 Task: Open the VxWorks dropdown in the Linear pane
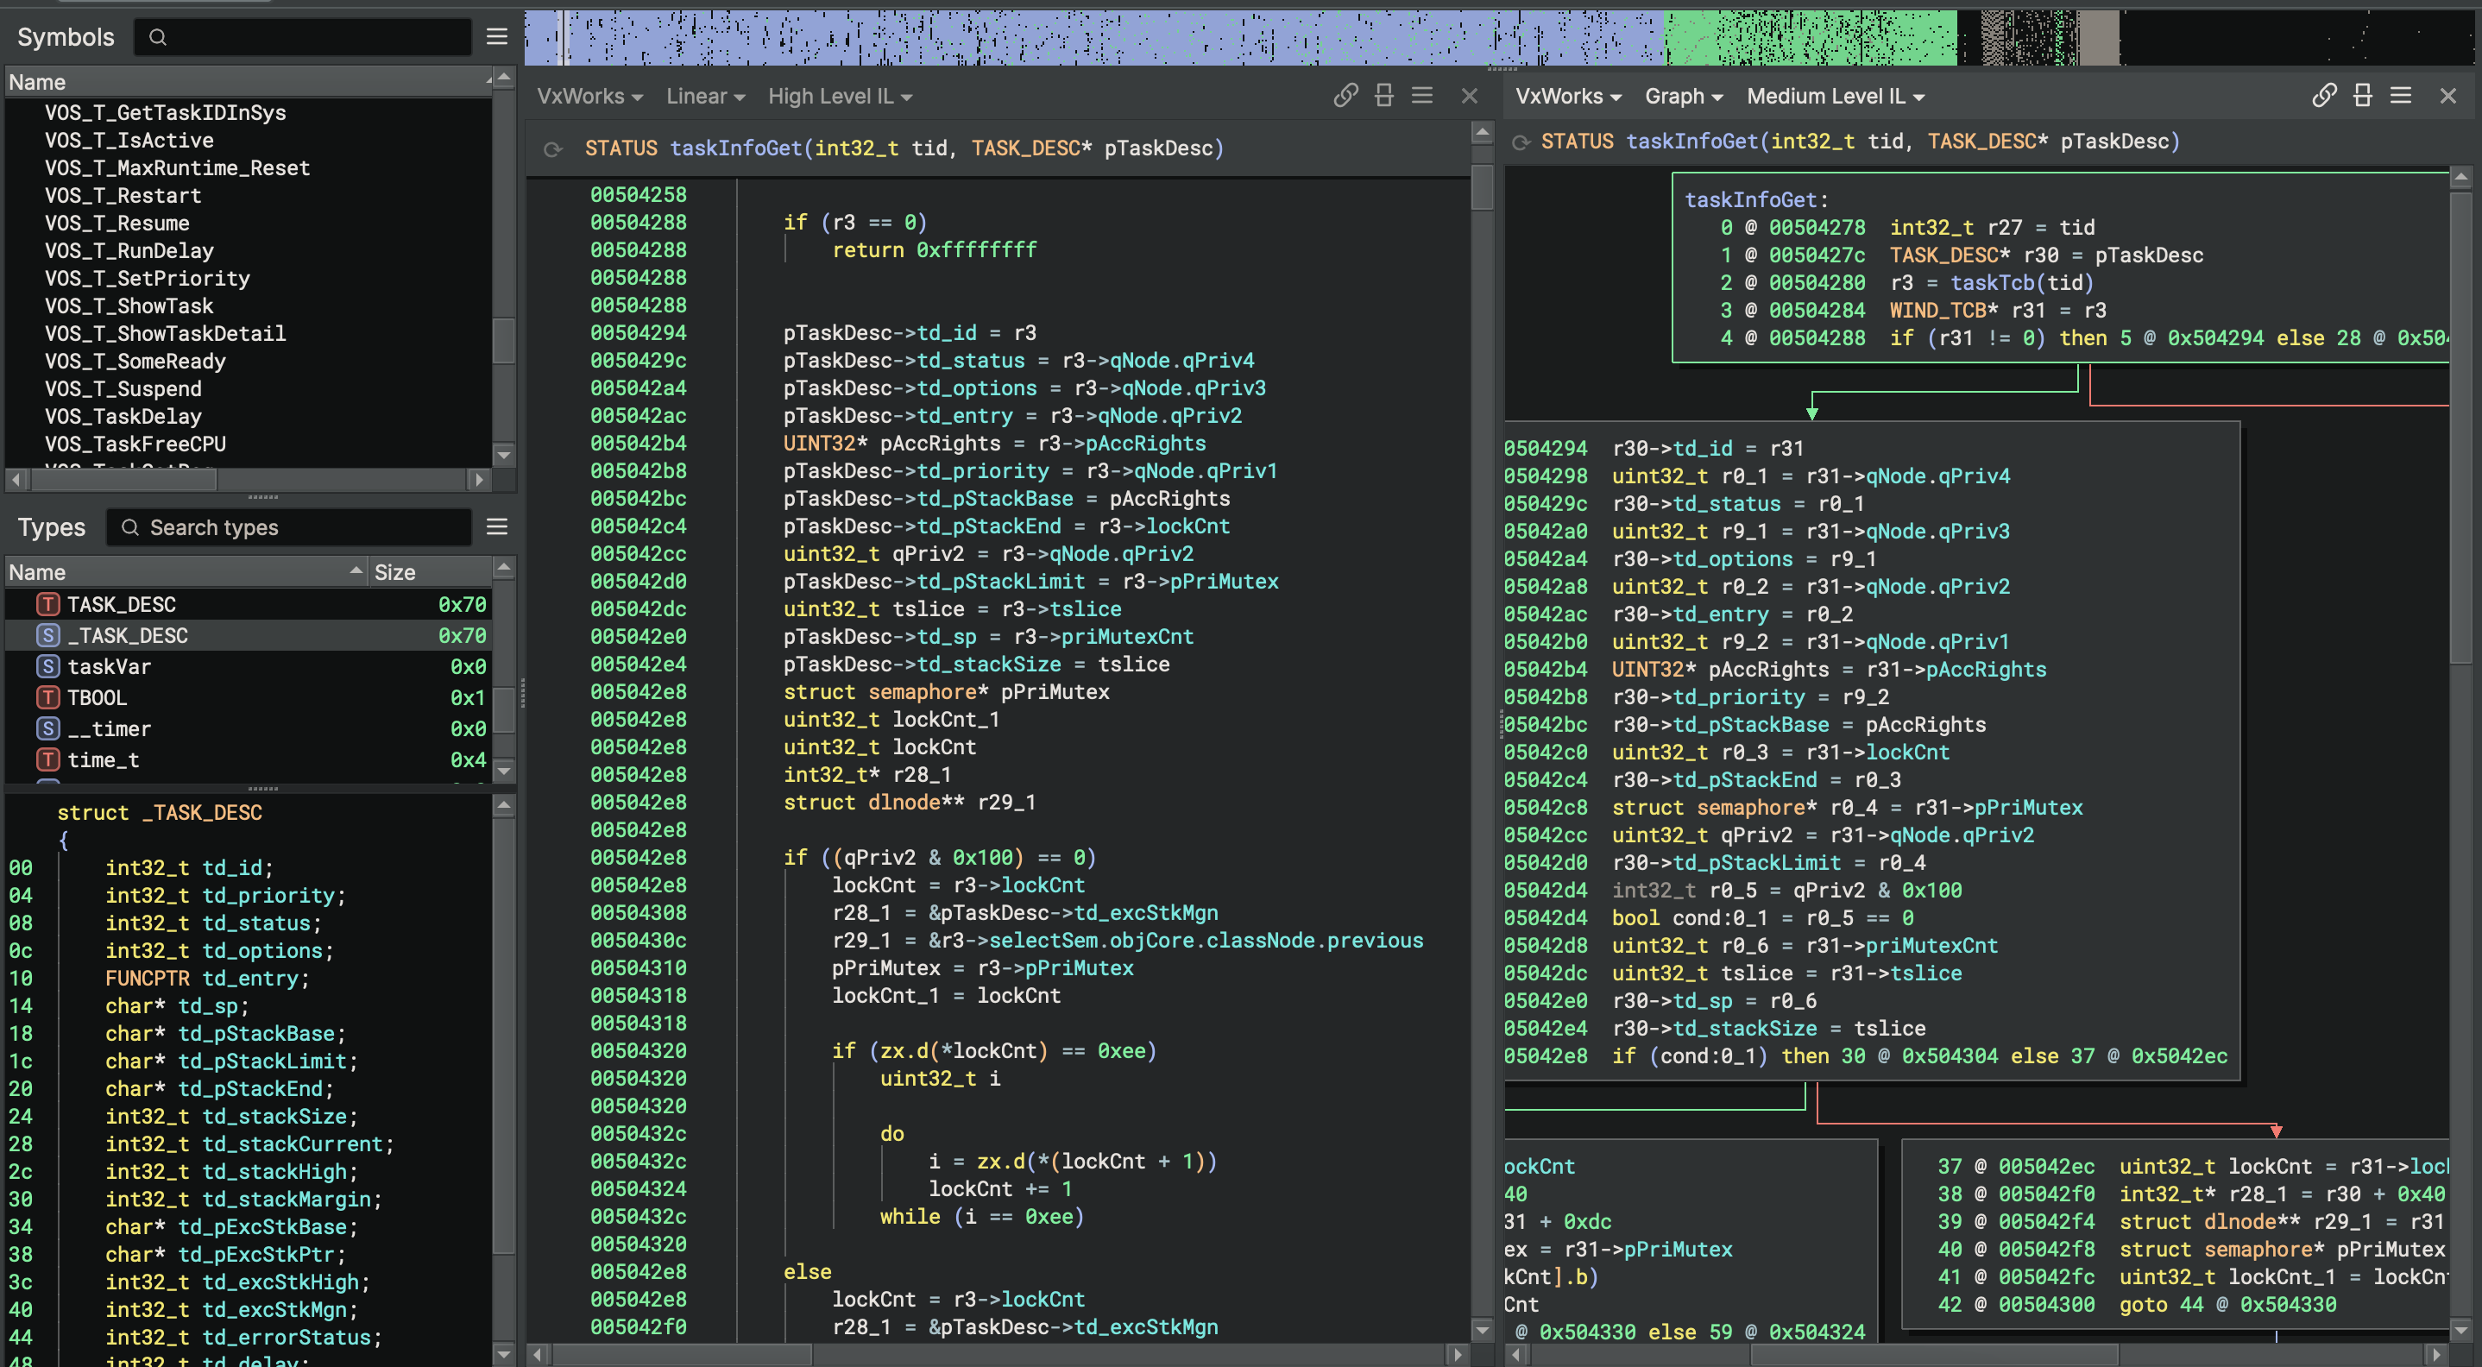(589, 96)
